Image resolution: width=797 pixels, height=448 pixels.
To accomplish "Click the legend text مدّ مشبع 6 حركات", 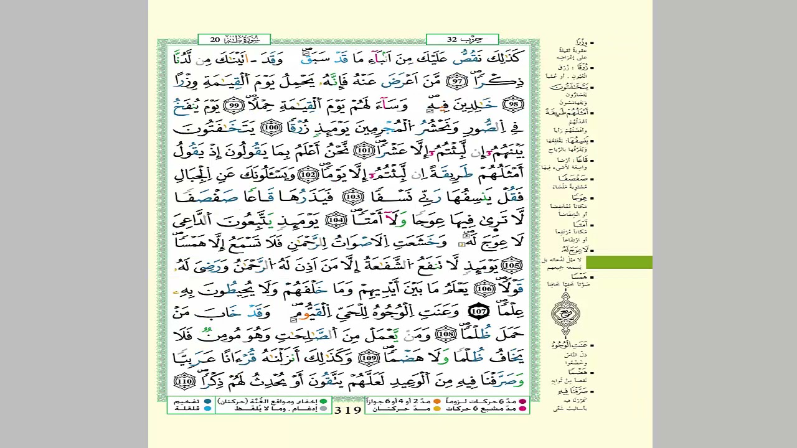I will (481, 409).
